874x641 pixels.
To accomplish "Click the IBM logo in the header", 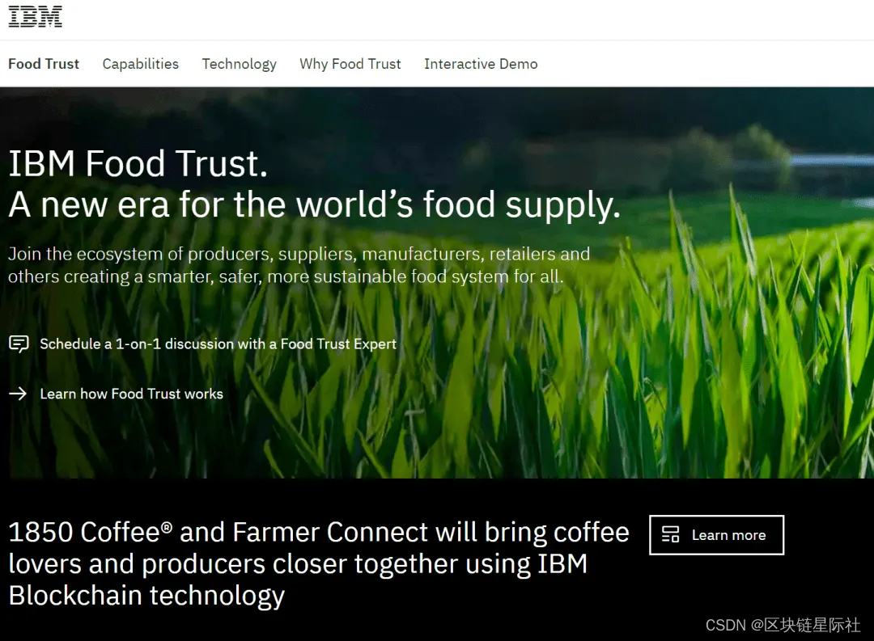I will 35,17.
